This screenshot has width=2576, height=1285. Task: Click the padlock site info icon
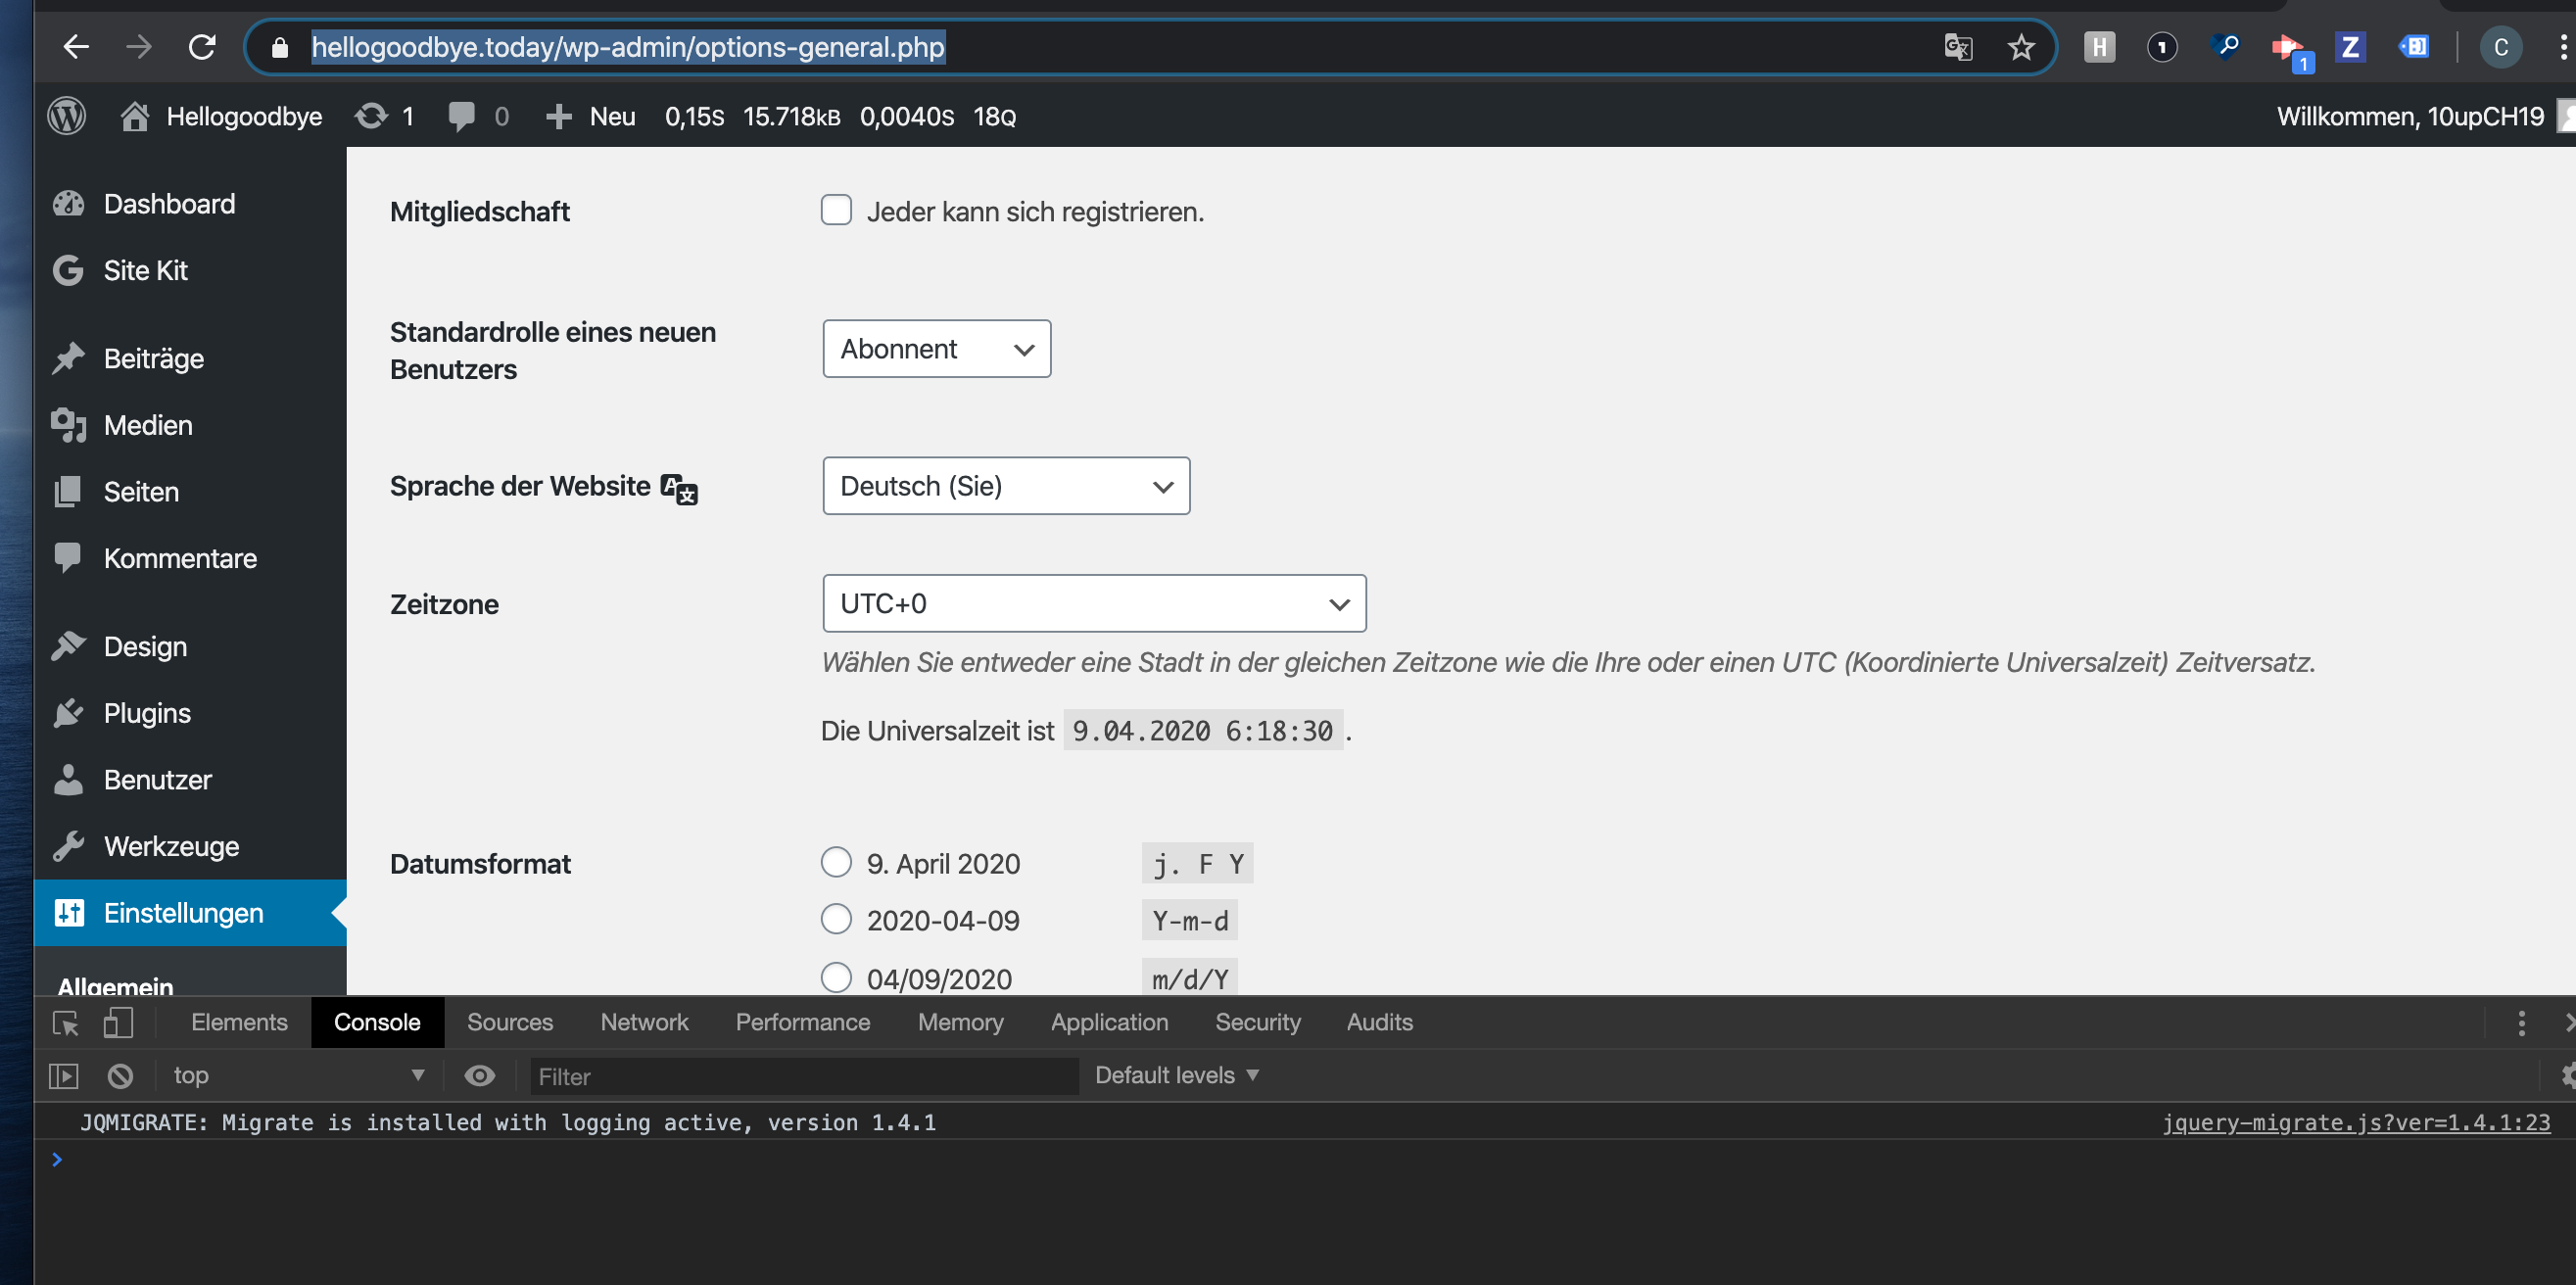(280, 47)
